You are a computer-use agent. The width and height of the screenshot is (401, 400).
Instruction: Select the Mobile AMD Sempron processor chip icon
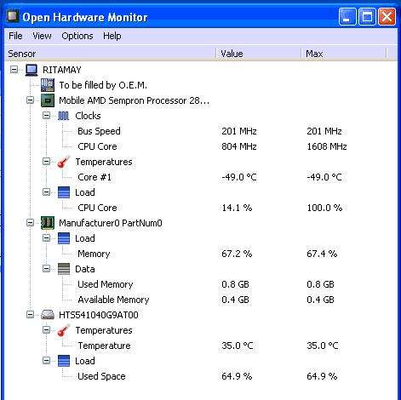click(x=48, y=100)
